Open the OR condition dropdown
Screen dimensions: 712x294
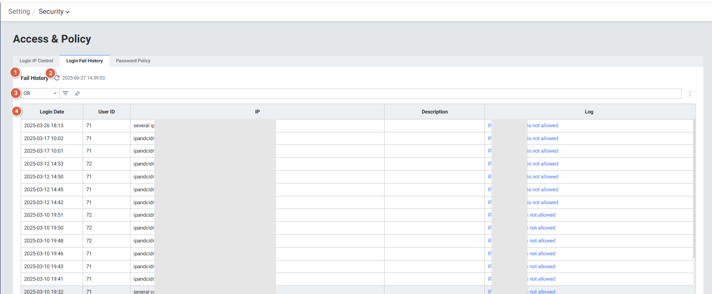pos(40,93)
